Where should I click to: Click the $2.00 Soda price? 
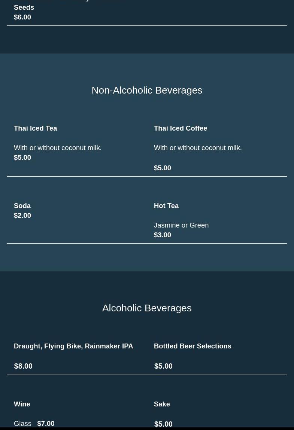coord(22,216)
